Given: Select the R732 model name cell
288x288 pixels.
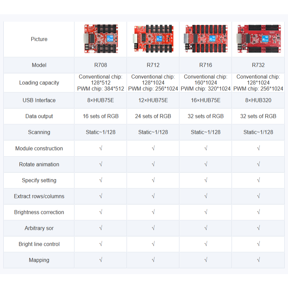Looking at the screenshot, I should pos(258,65).
